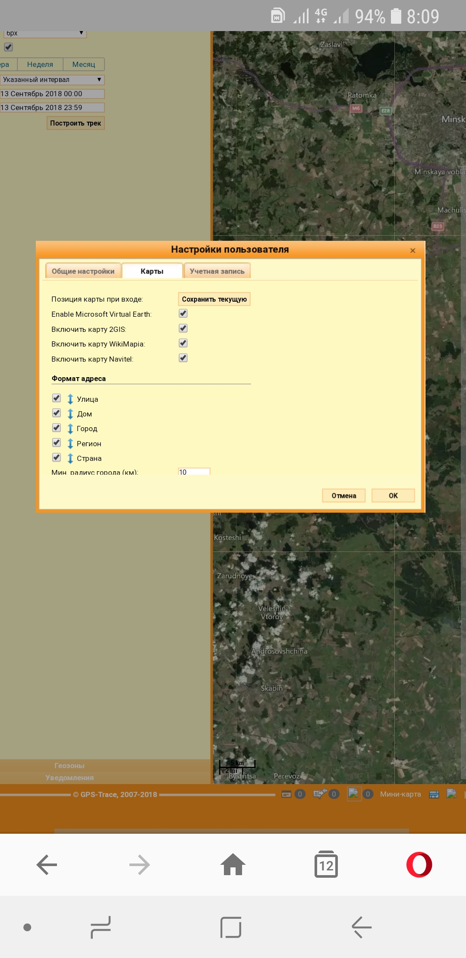Switch to Учетная запись tab

(x=217, y=271)
